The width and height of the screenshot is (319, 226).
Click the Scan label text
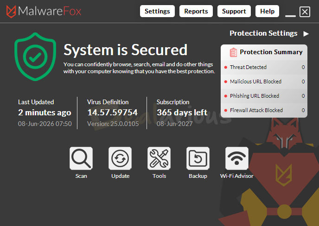click(x=81, y=176)
